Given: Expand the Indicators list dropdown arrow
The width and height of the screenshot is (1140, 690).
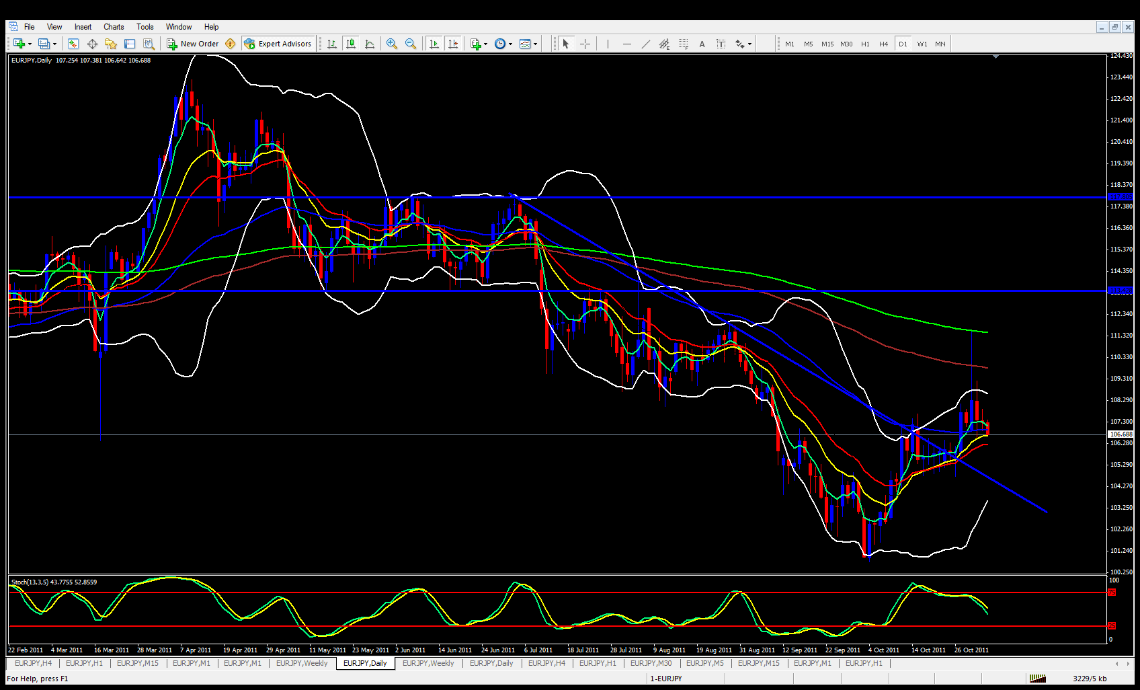Looking at the screenshot, I should tap(485, 44).
